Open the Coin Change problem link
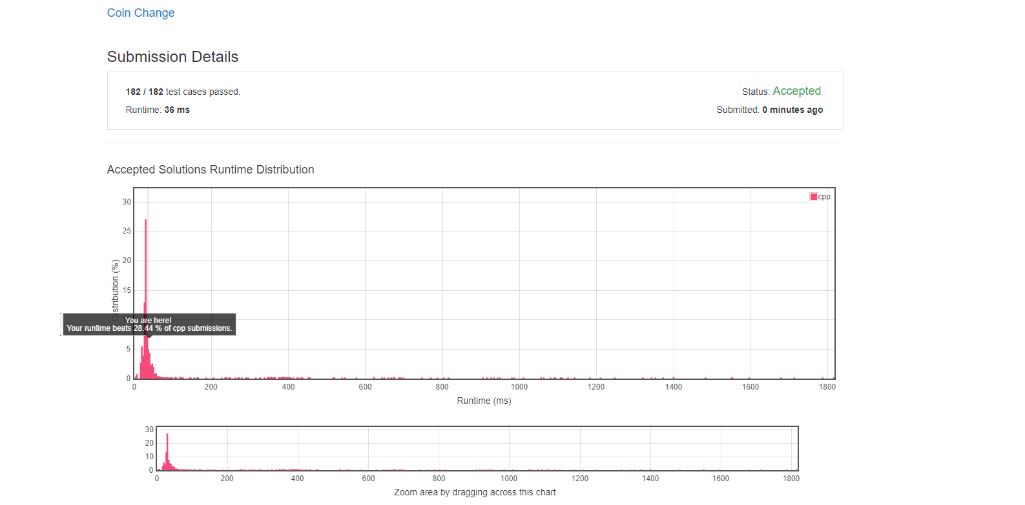 (141, 13)
